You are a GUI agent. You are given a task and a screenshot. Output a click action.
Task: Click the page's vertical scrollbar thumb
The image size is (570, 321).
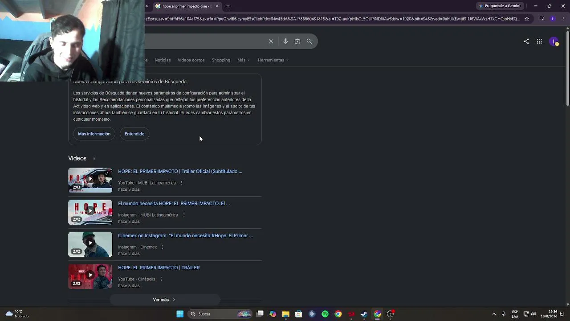568,68
